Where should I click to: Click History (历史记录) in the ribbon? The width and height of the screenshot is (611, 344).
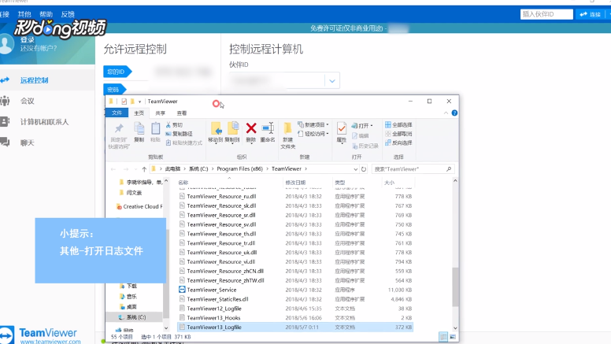tap(365, 146)
